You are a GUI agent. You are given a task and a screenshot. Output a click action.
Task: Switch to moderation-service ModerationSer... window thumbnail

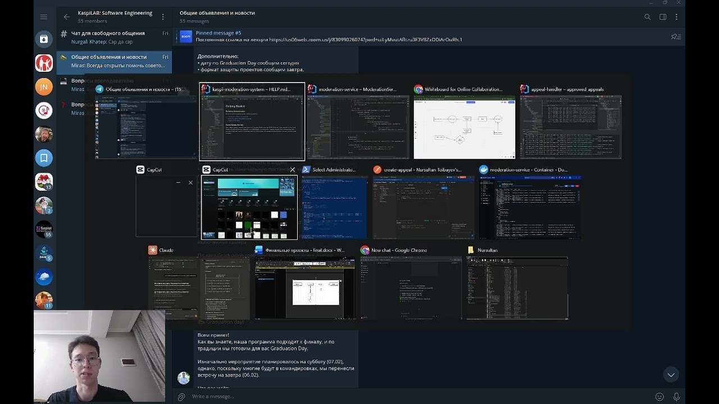(x=357, y=122)
